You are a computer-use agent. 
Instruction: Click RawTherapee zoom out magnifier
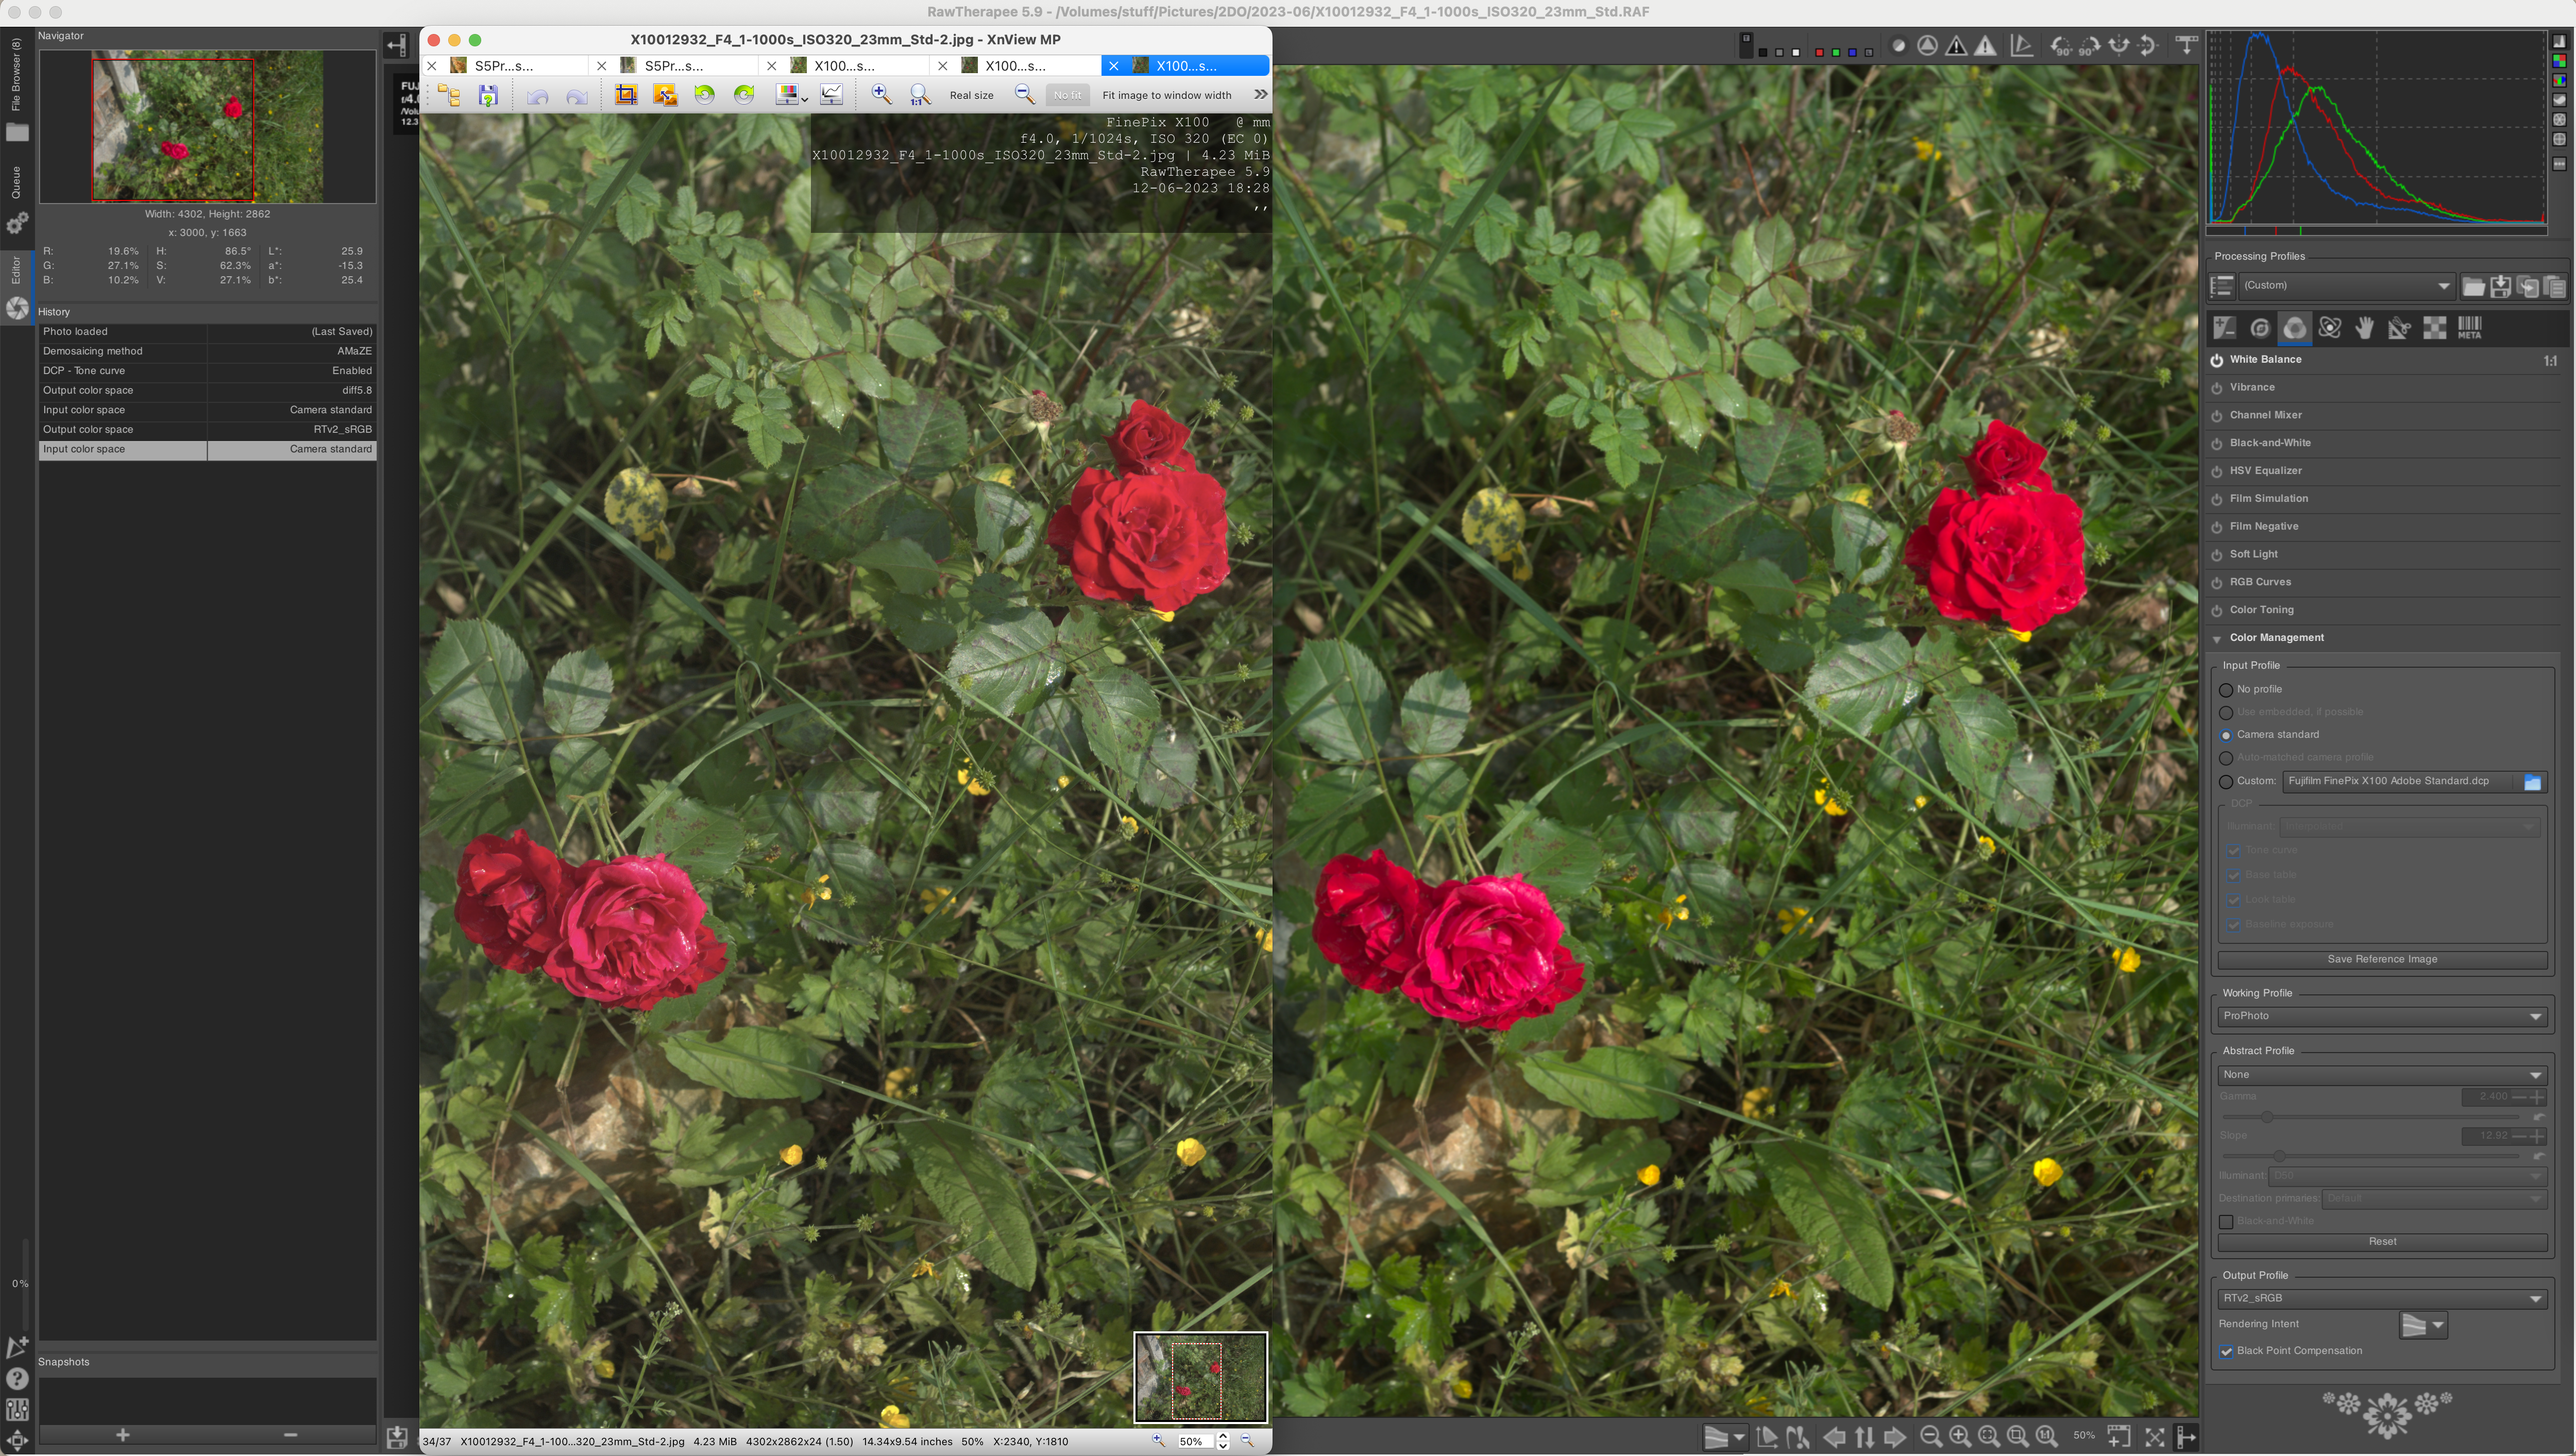[x=1931, y=1437]
